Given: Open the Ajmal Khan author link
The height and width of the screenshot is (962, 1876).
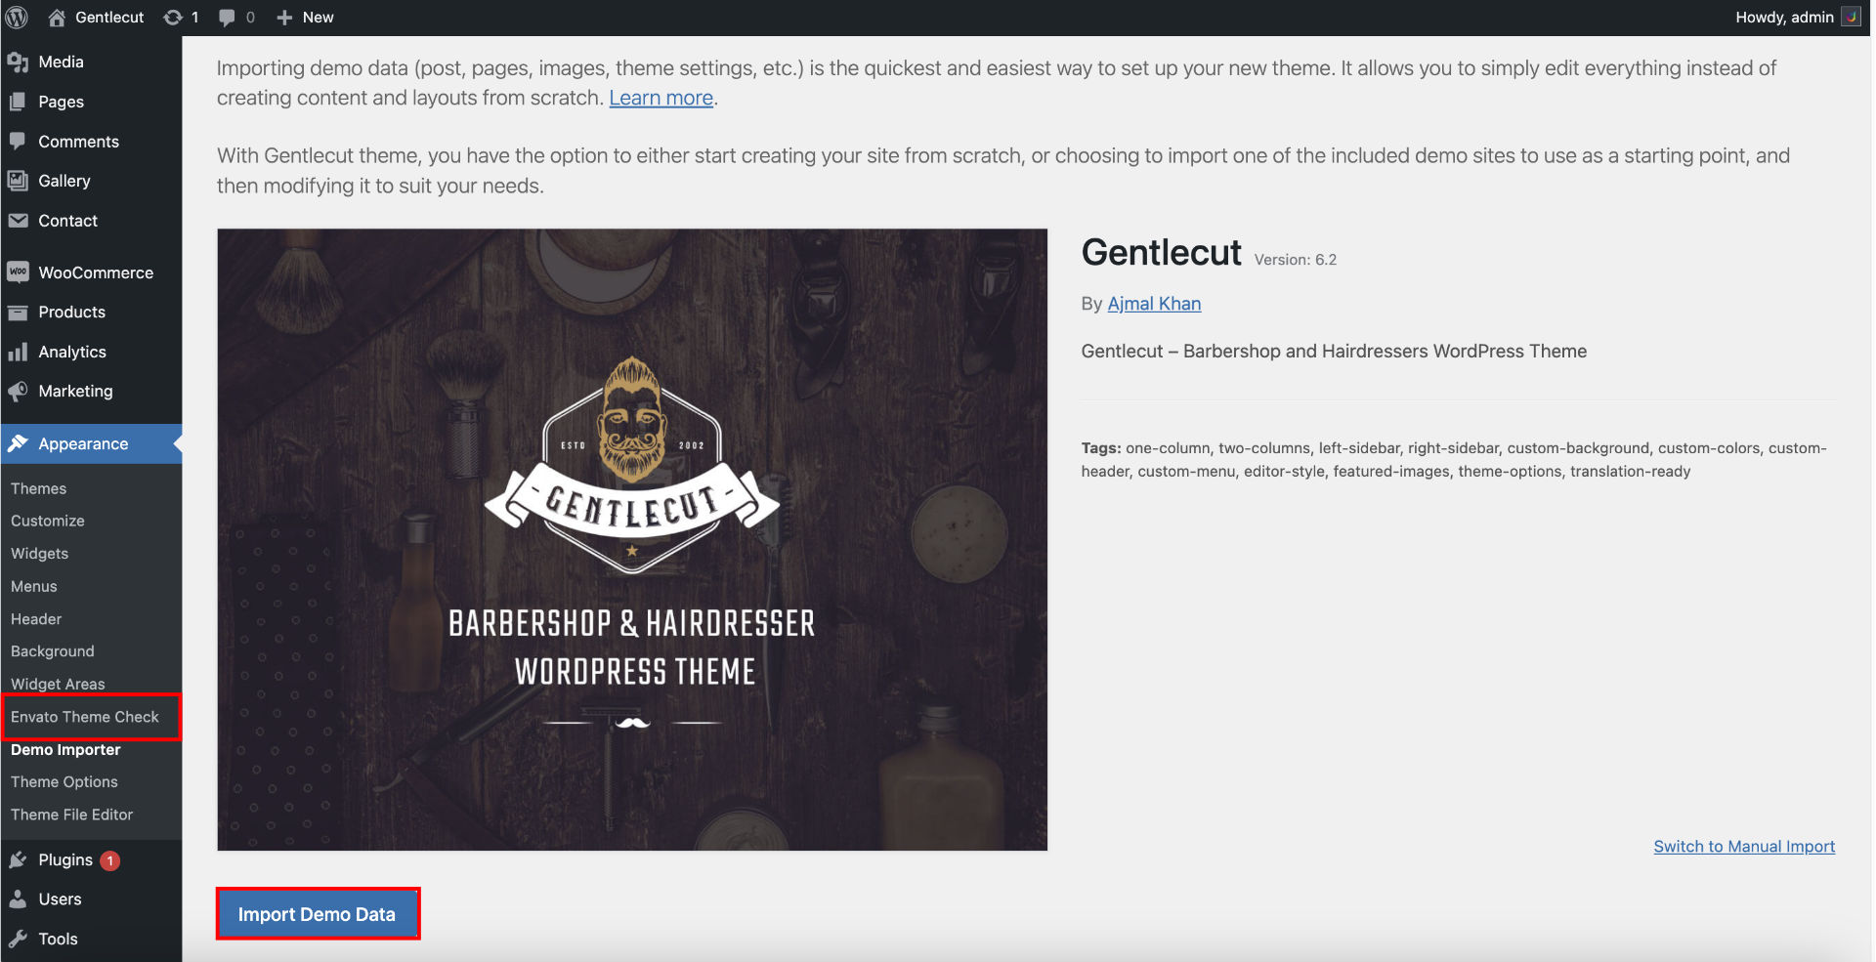Looking at the screenshot, I should tap(1154, 304).
